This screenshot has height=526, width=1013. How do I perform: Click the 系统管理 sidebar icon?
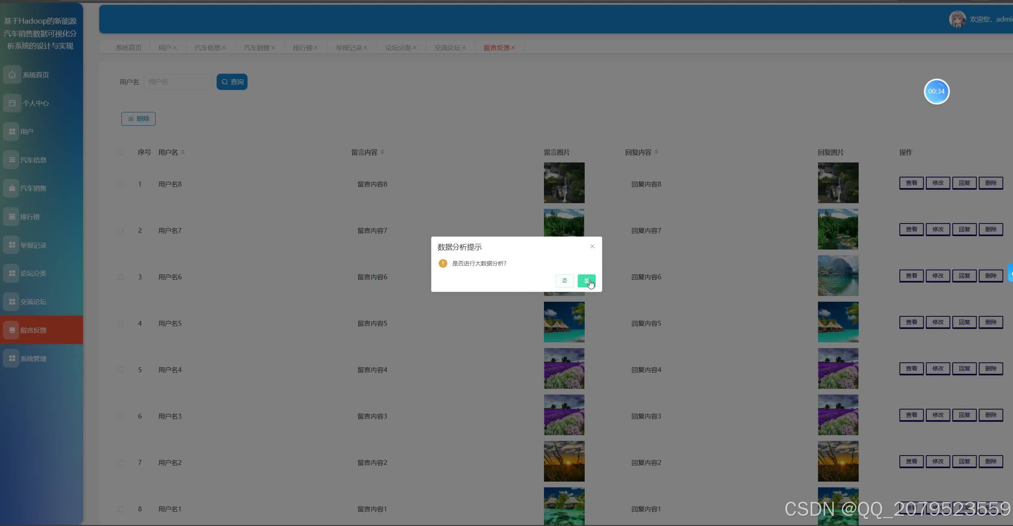pos(12,358)
